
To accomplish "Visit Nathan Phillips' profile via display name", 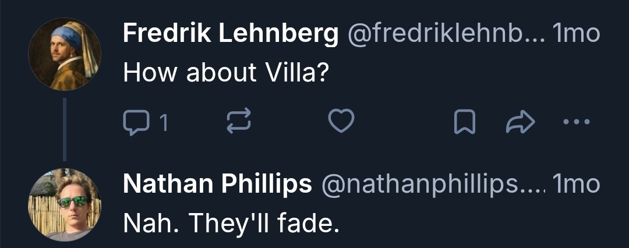I will point(217,185).
